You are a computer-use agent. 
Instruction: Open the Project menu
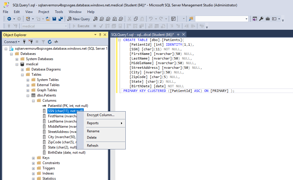click(44, 12)
